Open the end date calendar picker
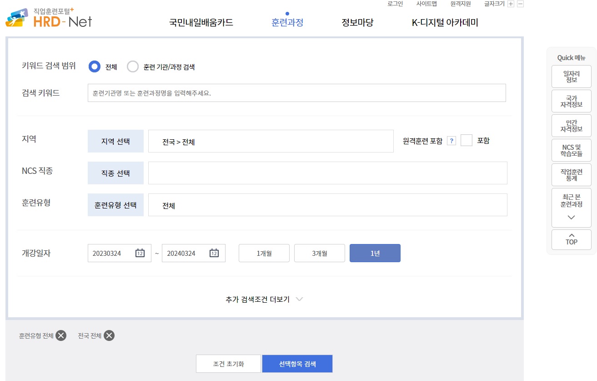The width and height of the screenshot is (597, 381). coord(214,253)
